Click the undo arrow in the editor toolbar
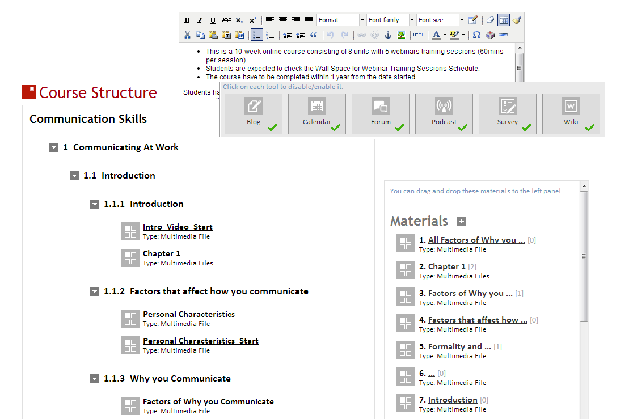The height and width of the screenshot is (419, 629). click(x=331, y=35)
